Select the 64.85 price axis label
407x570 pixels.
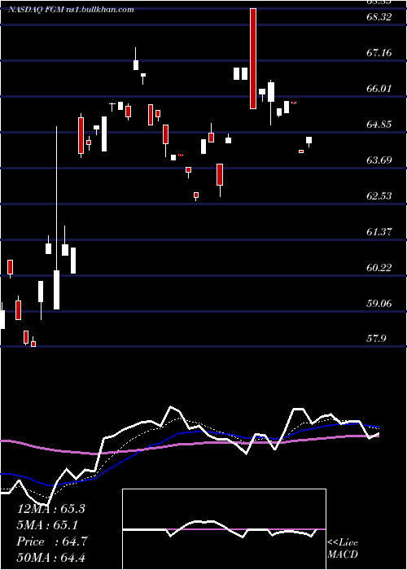(379, 125)
